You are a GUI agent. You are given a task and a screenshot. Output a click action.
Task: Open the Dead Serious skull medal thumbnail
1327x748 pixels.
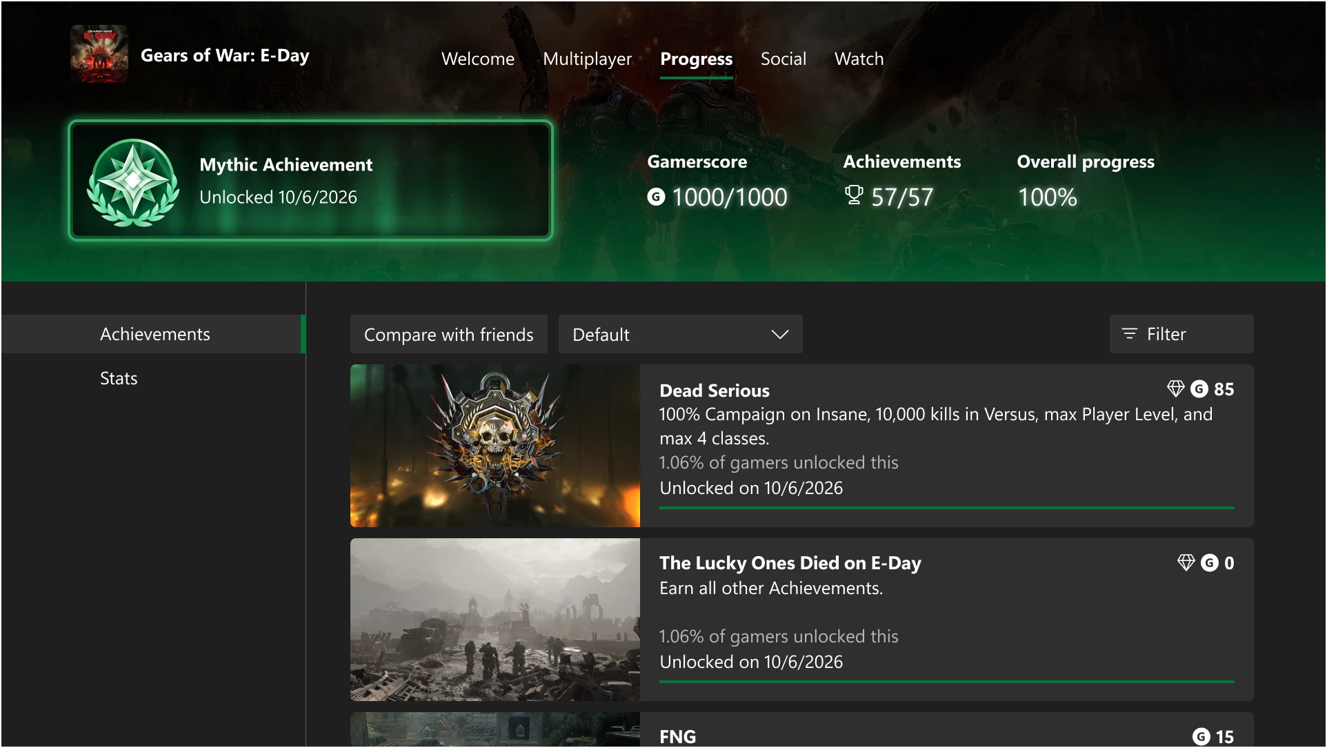coord(495,446)
